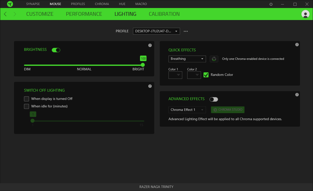
Task: Check 'When display is turned Off'
Action: coord(26,99)
